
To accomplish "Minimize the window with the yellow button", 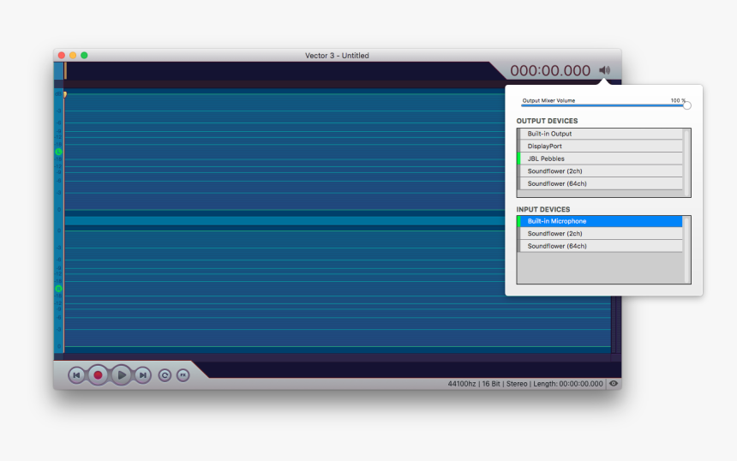I will point(73,56).
